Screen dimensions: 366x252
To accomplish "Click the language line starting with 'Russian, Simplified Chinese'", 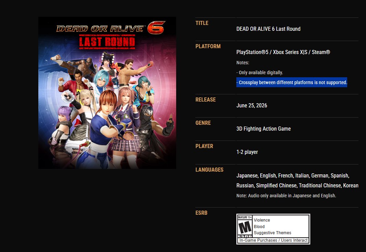I will [x=297, y=186].
